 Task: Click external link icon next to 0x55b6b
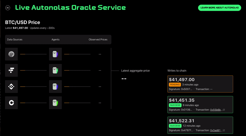[224, 110]
